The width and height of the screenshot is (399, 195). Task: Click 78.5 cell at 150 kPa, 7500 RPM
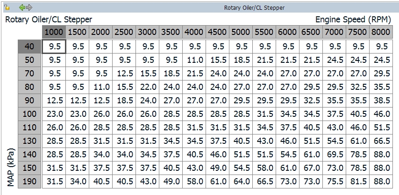358,168
